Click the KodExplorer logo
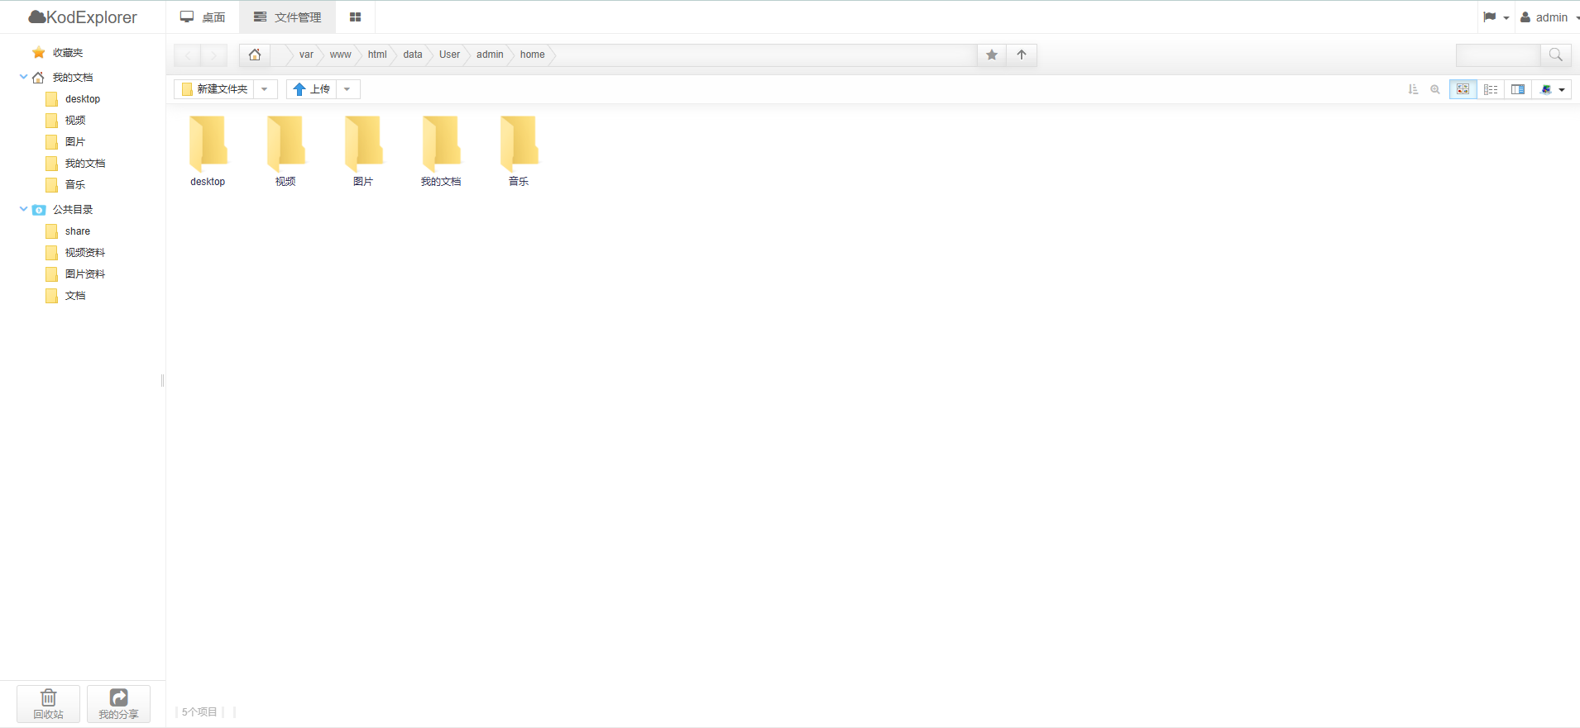This screenshot has width=1580, height=728. point(83,17)
